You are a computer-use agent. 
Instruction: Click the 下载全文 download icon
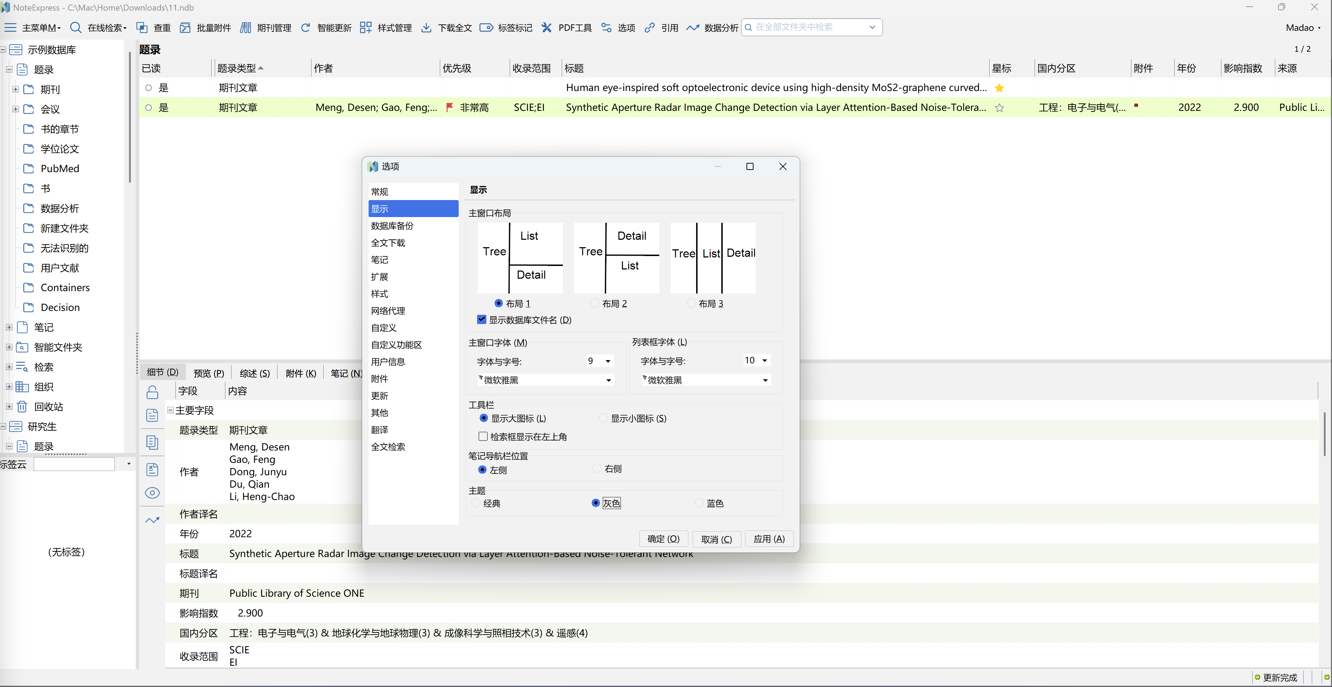click(426, 27)
